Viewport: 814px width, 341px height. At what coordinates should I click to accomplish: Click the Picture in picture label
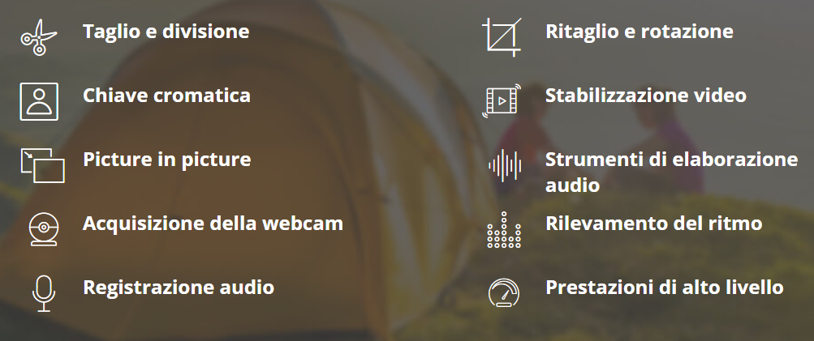[167, 160]
